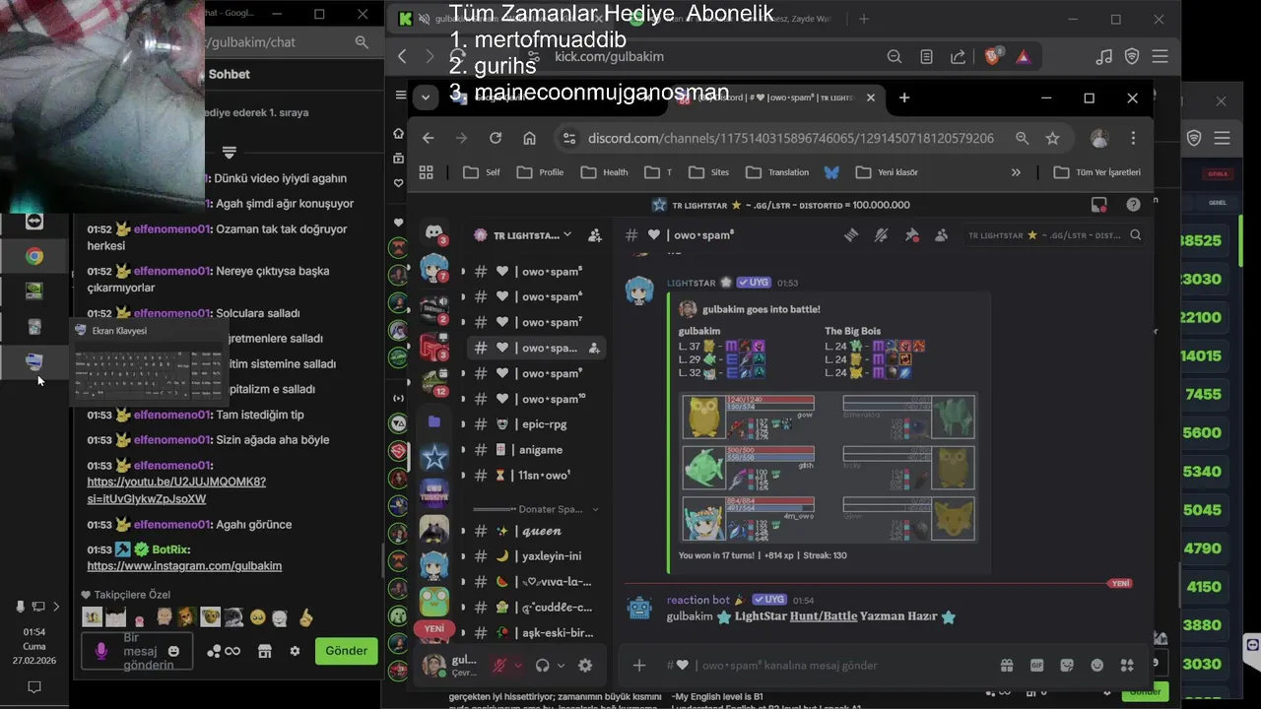Open Kick chat settings gear icon
1261x709 pixels.
[x=295, y=651]
